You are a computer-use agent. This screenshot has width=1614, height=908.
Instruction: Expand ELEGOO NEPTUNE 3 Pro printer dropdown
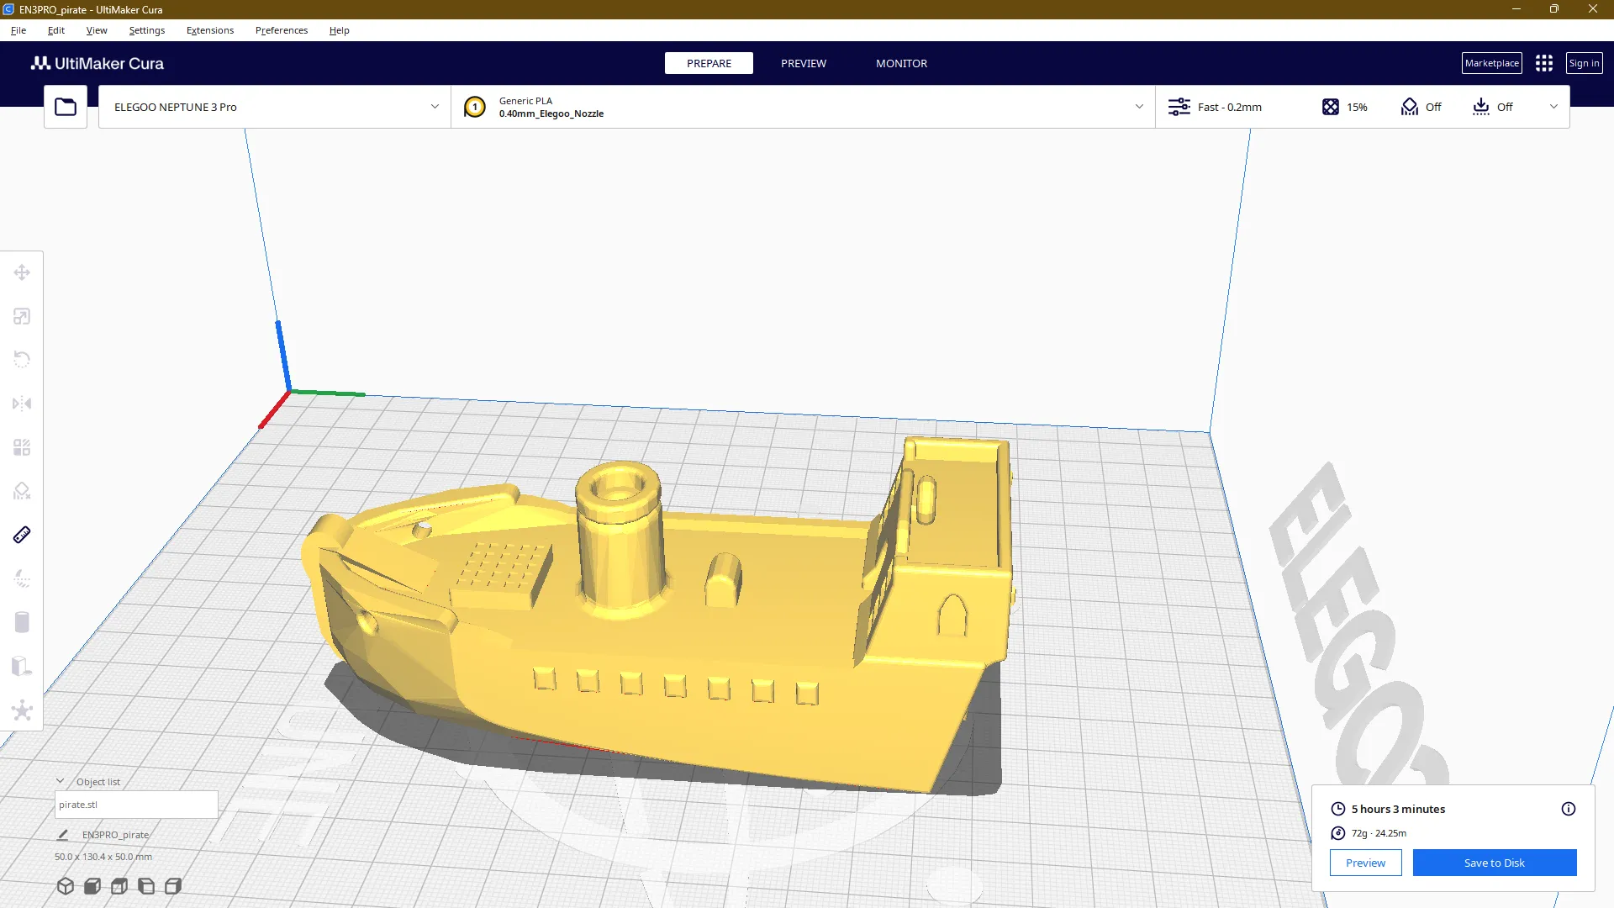435,107
